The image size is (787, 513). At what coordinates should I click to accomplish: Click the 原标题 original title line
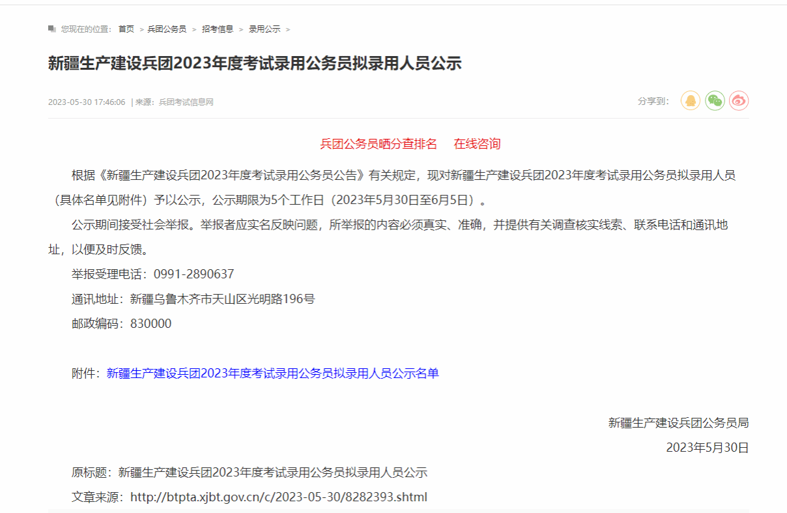coord(249,473)
